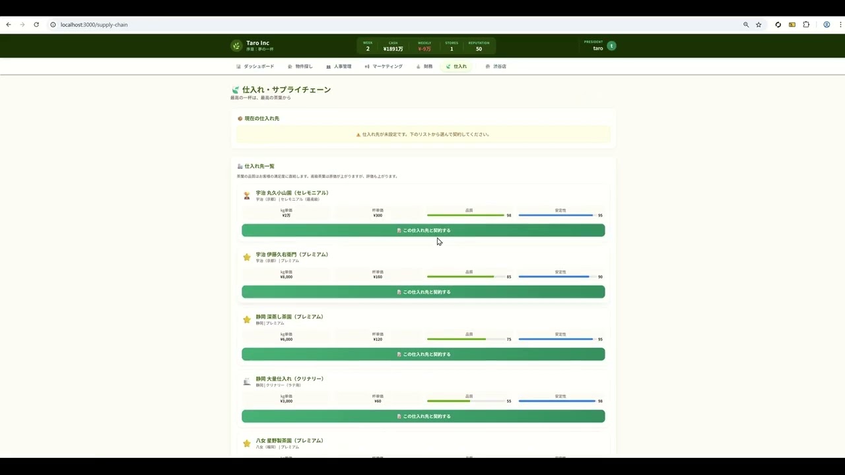
Task: Click the CASH ¥1891万 stat
Action: pos(393,46)
